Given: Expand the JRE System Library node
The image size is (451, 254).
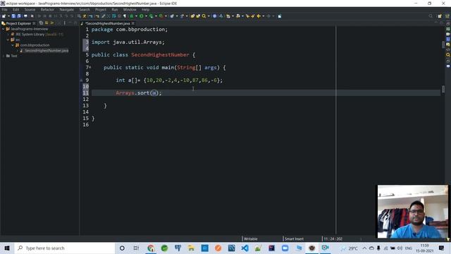Looking at the screenshot, I should point(8,35).
